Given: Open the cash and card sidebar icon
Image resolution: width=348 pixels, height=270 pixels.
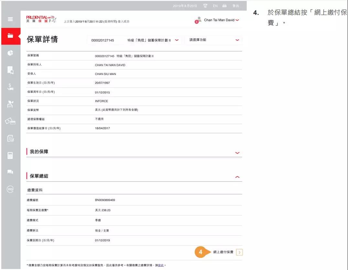Looking at the screenshot, I should [10, 121].
